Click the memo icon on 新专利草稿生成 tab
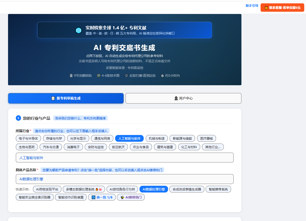Screen dimensions: 306x221 (53, 98)
